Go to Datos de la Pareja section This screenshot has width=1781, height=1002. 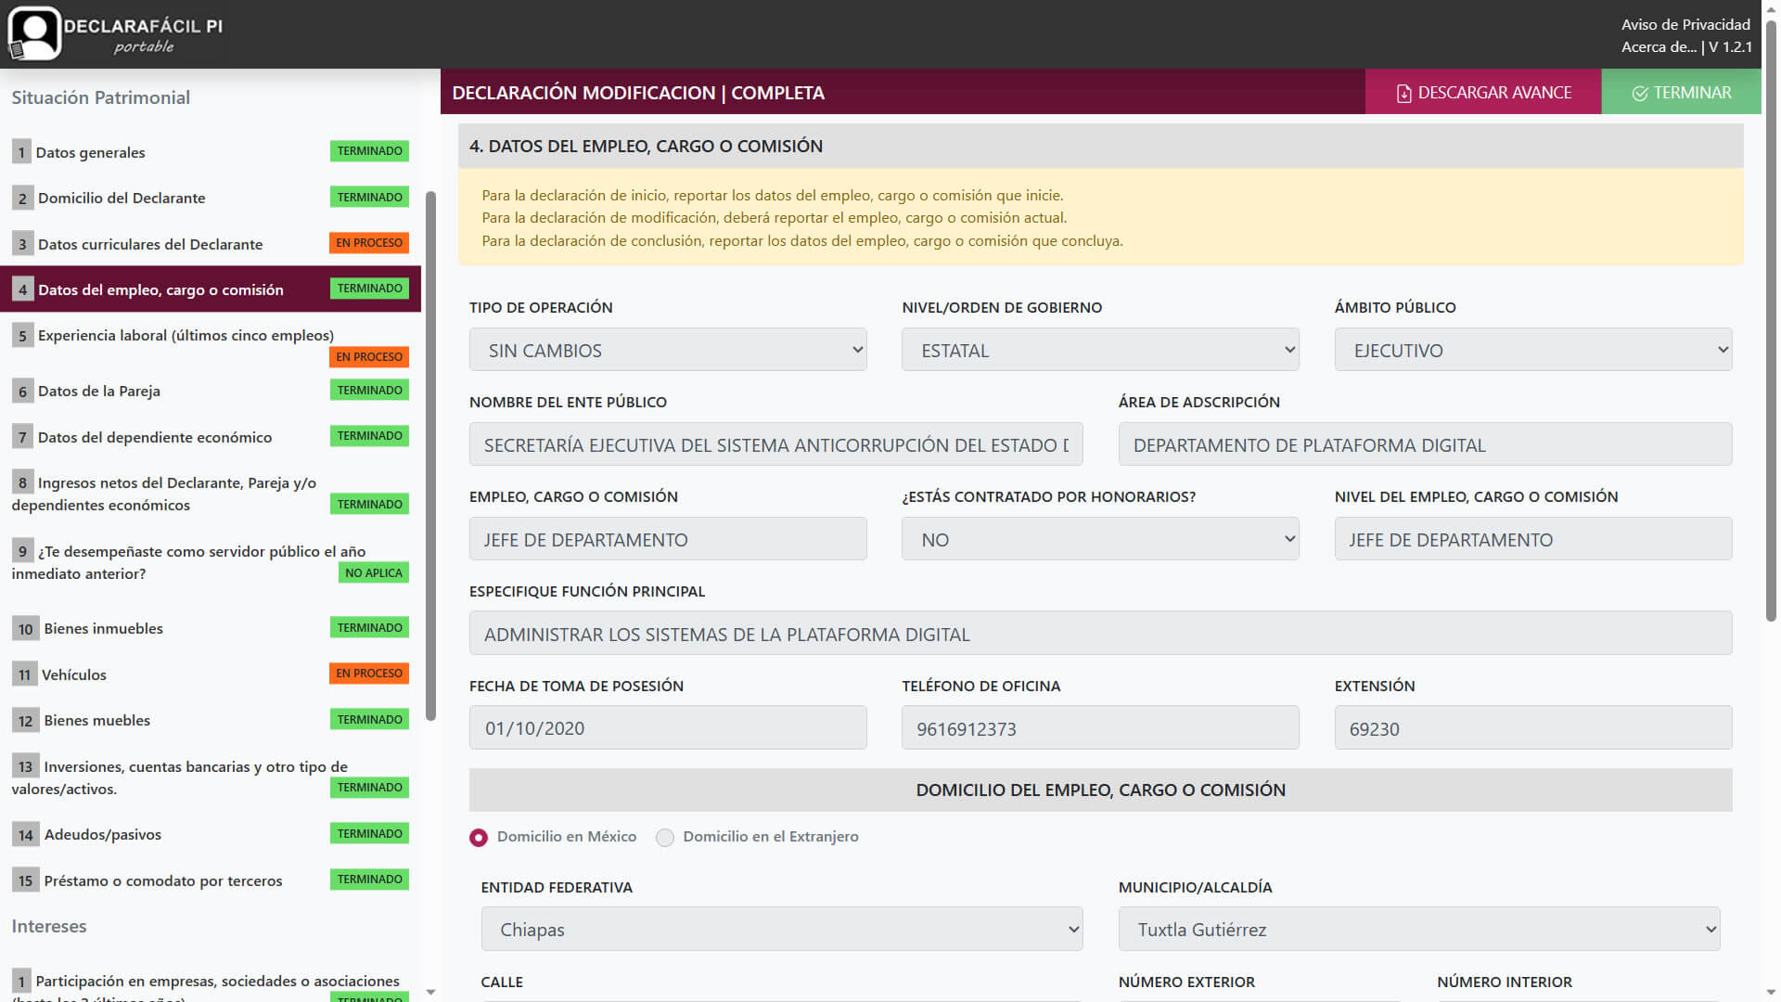[x=211, y=391]
